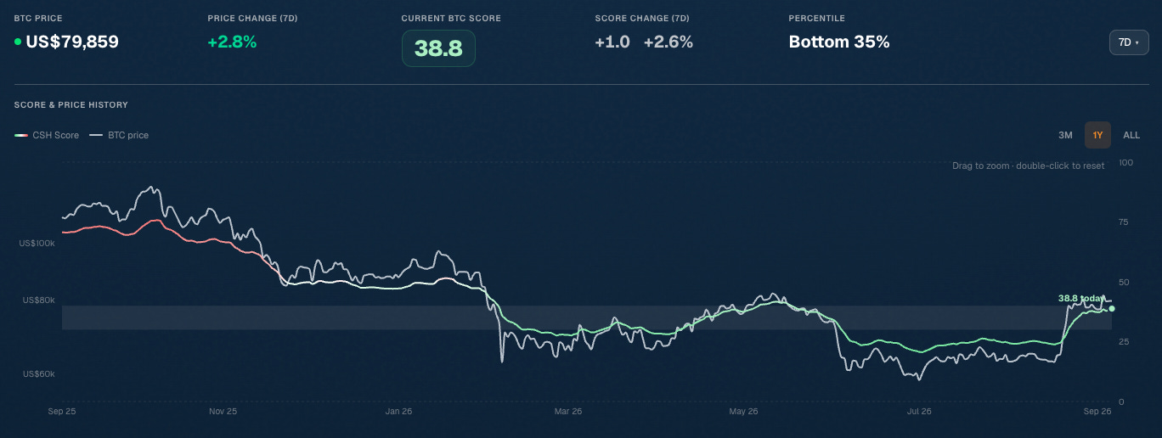Screen dimensions: 1162x438
Task: Click the US$79,859 price value
Action: 72,42
